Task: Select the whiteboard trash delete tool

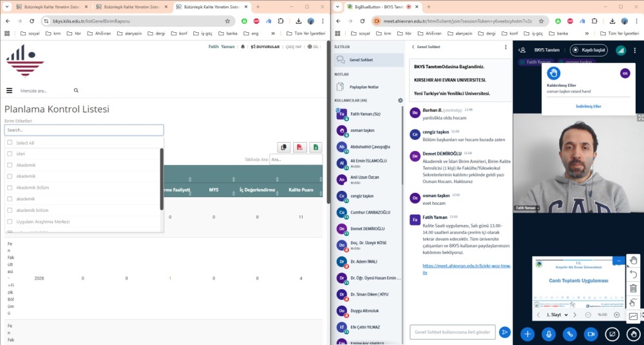Action: click(x=633, y=288)
